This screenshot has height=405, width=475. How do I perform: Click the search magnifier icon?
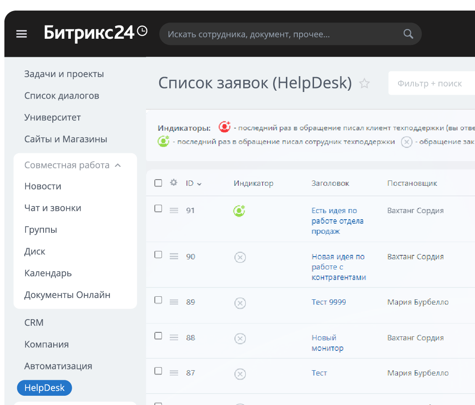(x=408, y=34)
